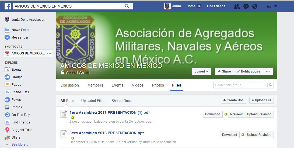
Task: Toggle the group Notifications button
Action: pos(248,71)
